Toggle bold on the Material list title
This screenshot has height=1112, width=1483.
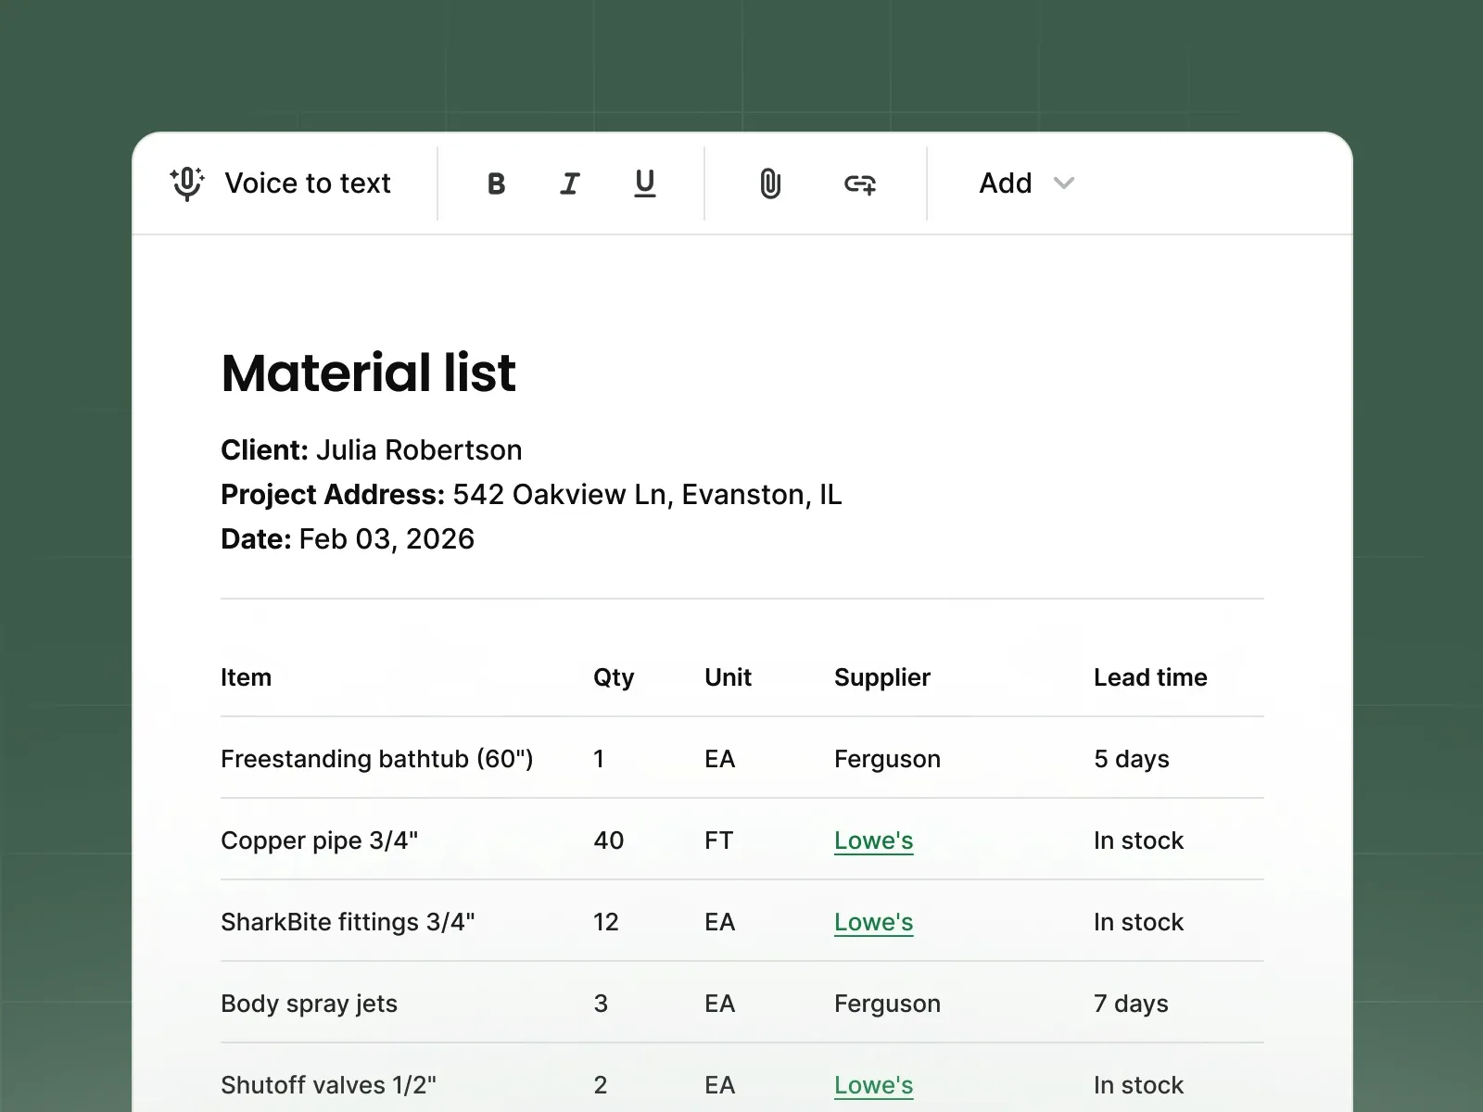[x=496, y=183]
